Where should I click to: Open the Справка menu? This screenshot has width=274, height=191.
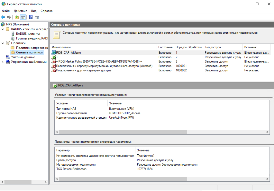tap(46, 11)
